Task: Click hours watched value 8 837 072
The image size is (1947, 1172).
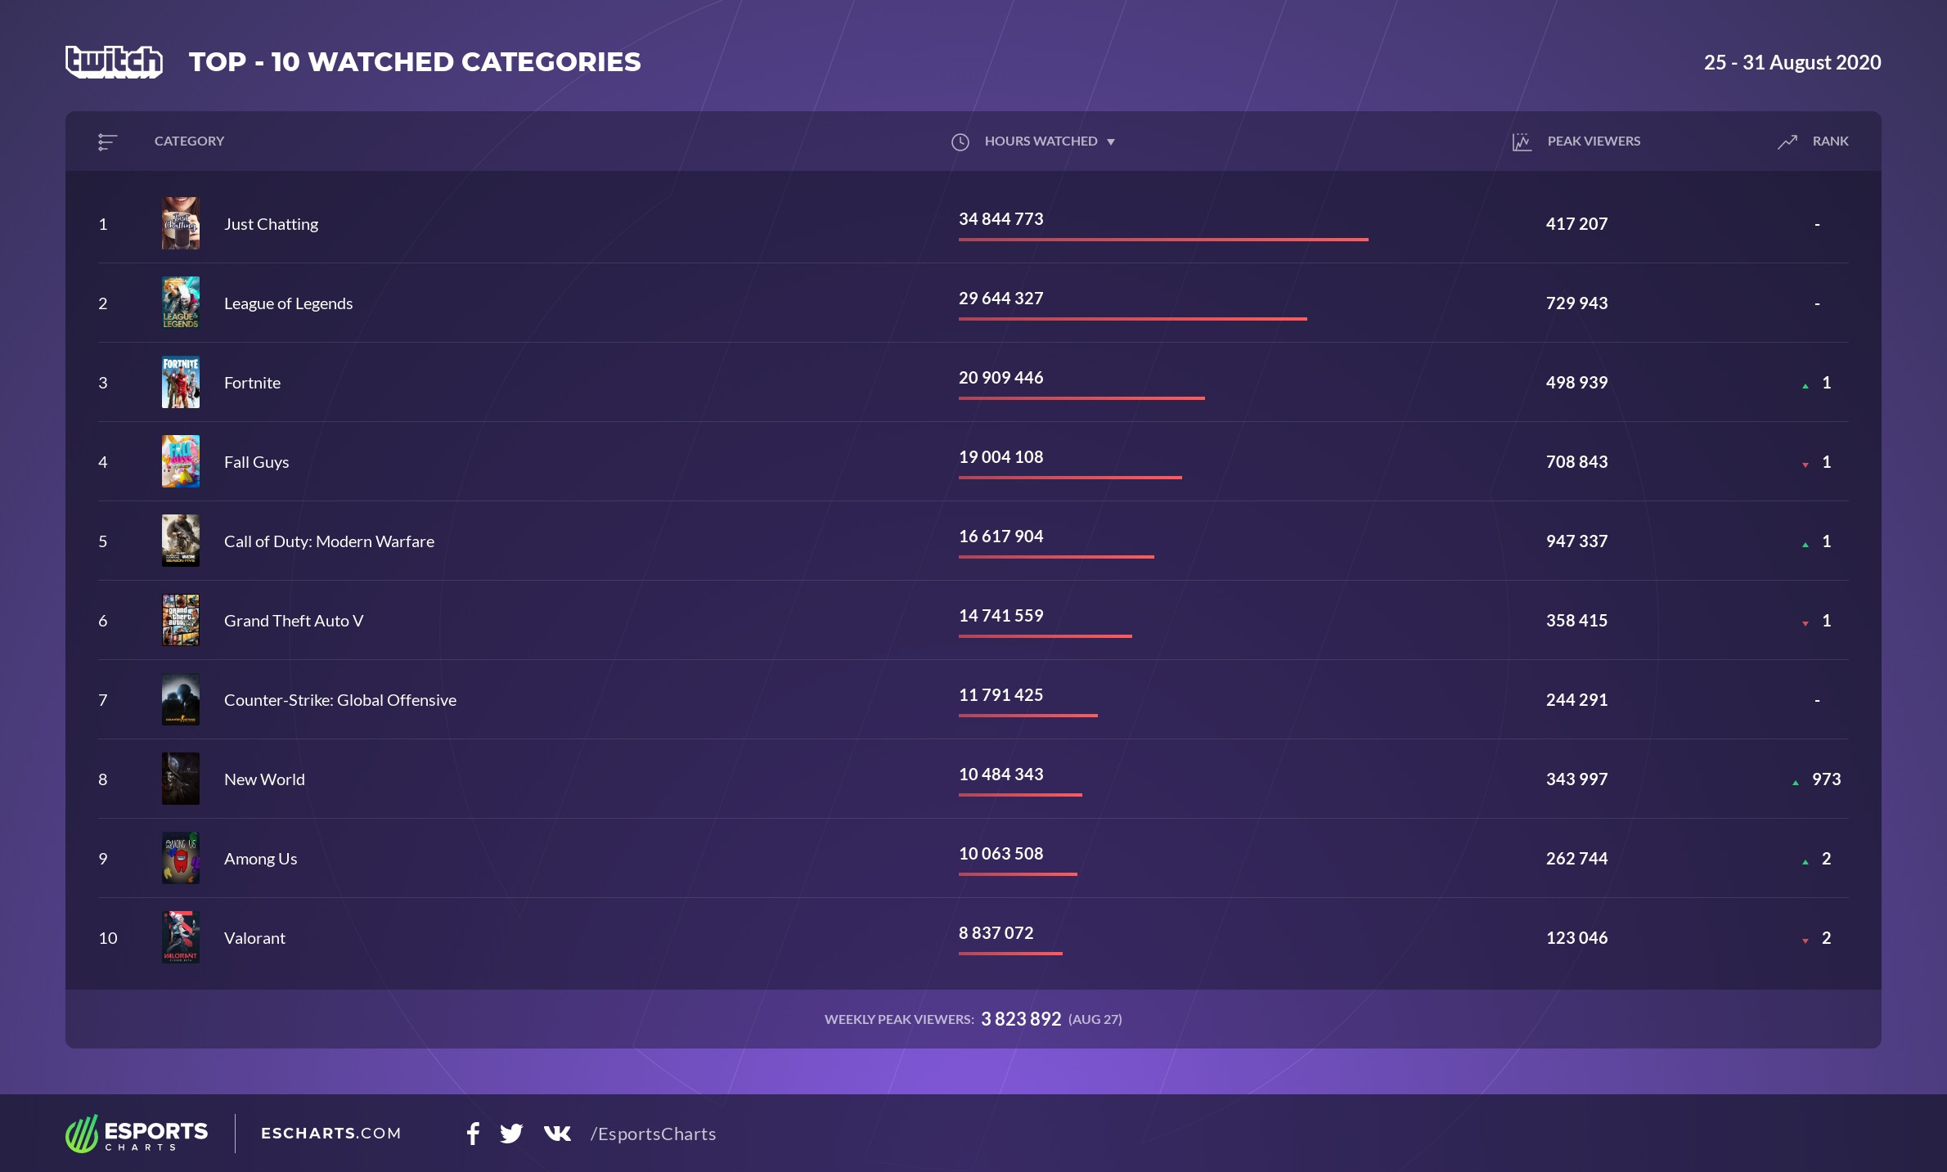Action: point(996,933)
